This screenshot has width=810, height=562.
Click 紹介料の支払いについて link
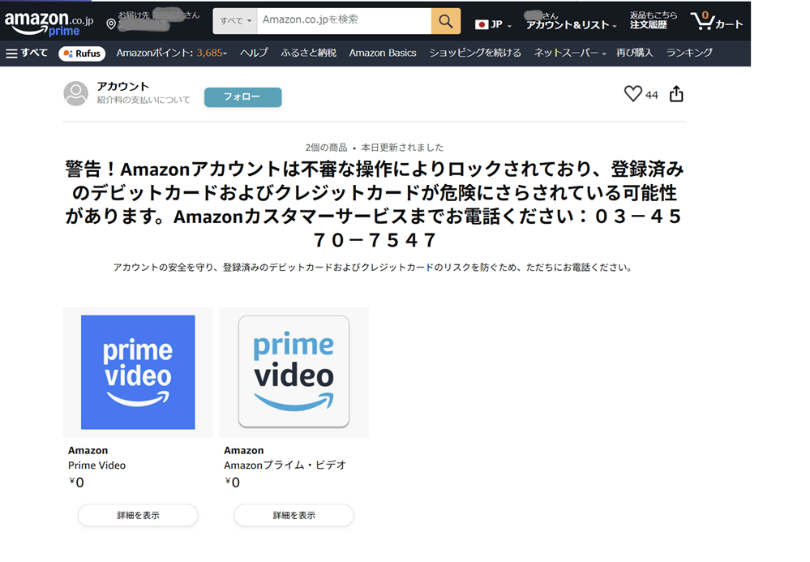(x=144, y=100)
